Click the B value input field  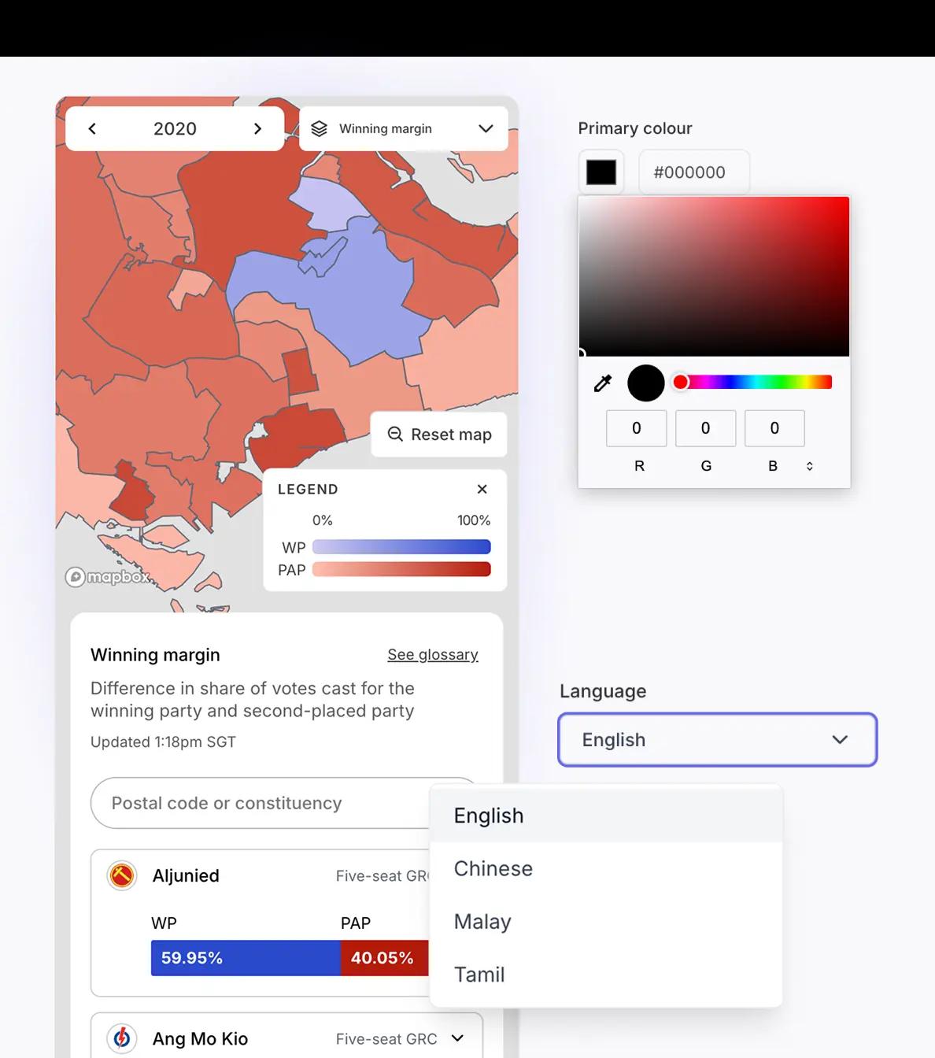coord(774,428)
